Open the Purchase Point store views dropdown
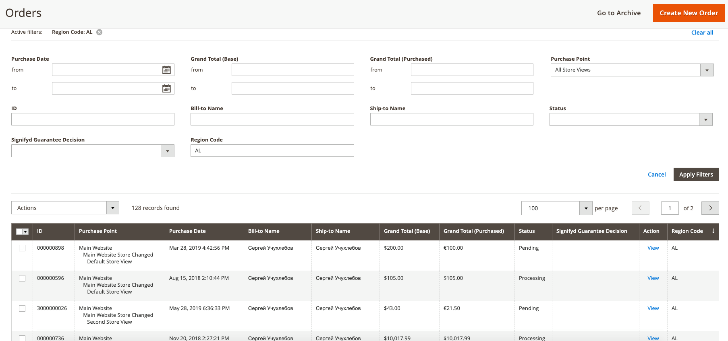Screen dimensions: 728x341 [x=632, y=70]
